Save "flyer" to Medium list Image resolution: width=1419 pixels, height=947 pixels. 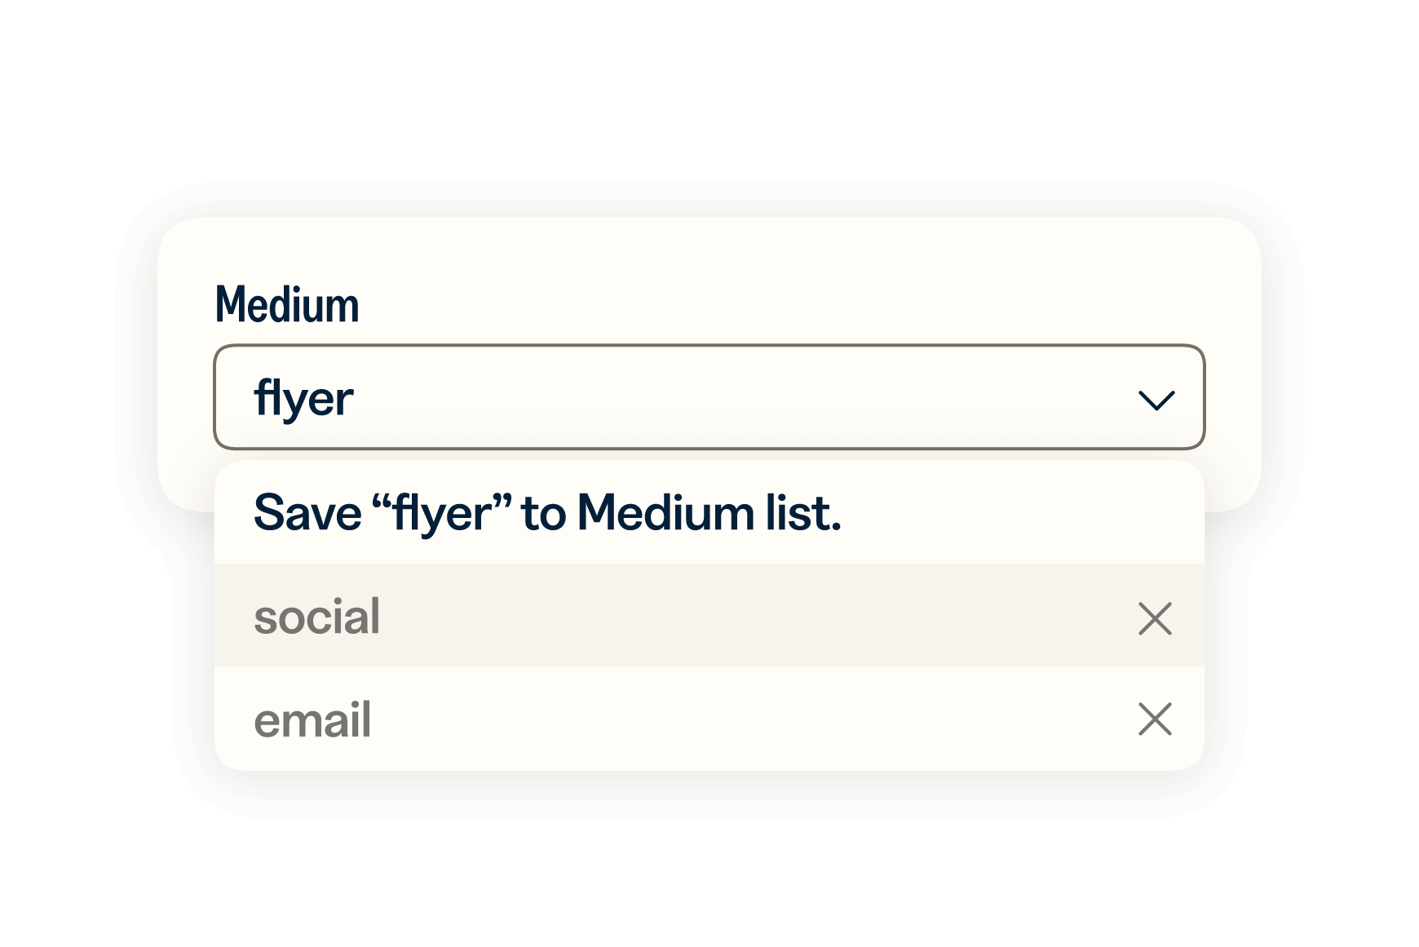[x=547, y=513]
